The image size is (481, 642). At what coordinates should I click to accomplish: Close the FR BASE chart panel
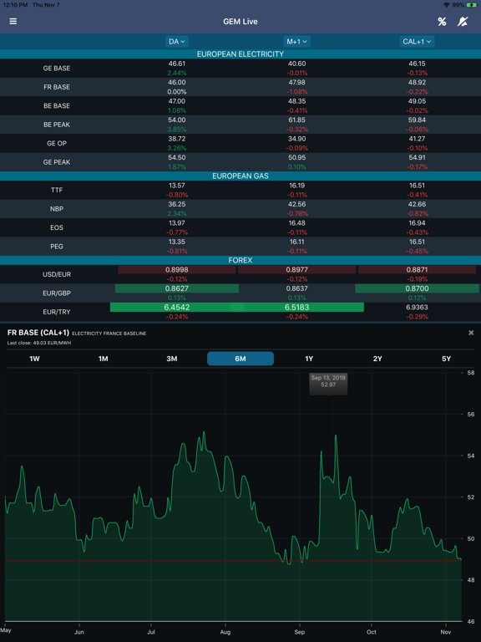click(x=471, y=333)
